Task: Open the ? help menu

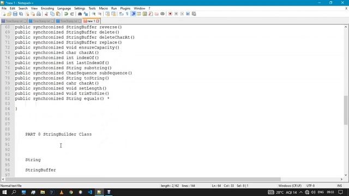Action: tap(149, 9)
